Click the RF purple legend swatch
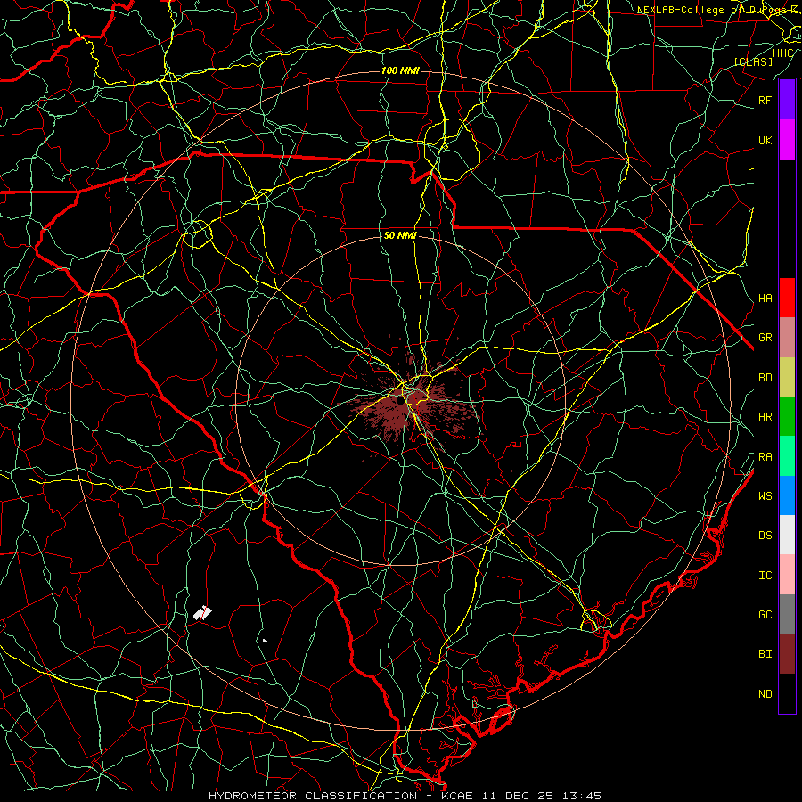This screenshot has width=802, height=802. click(x=787, y=100)
